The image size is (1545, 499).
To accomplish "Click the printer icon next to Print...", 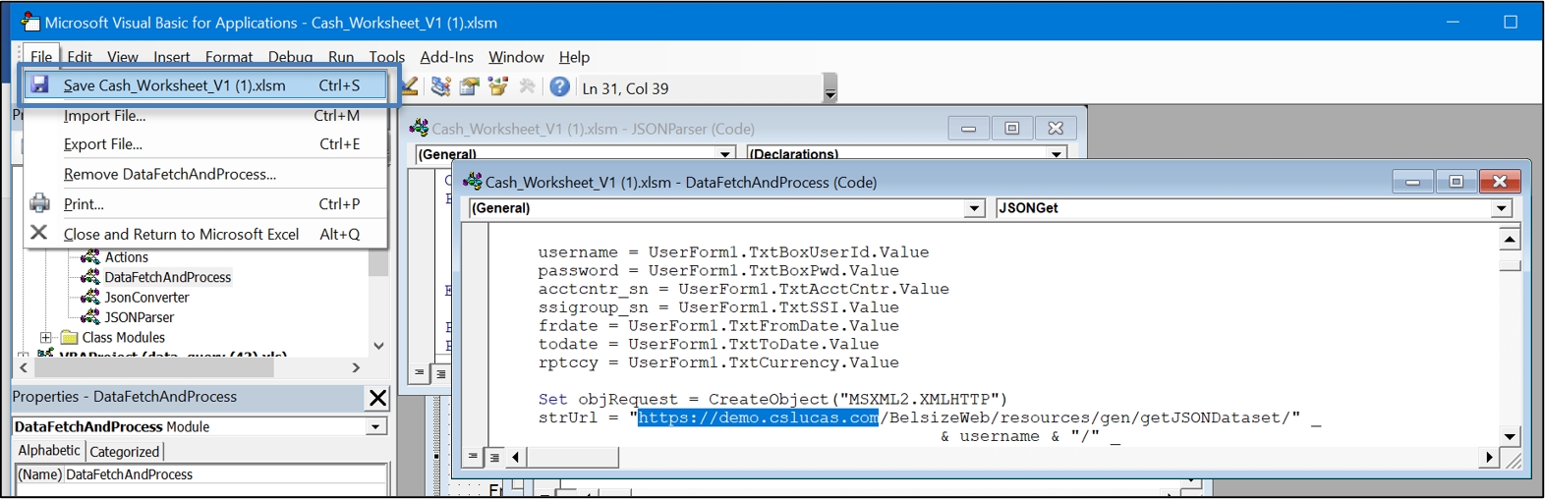I will pos(39,203).
